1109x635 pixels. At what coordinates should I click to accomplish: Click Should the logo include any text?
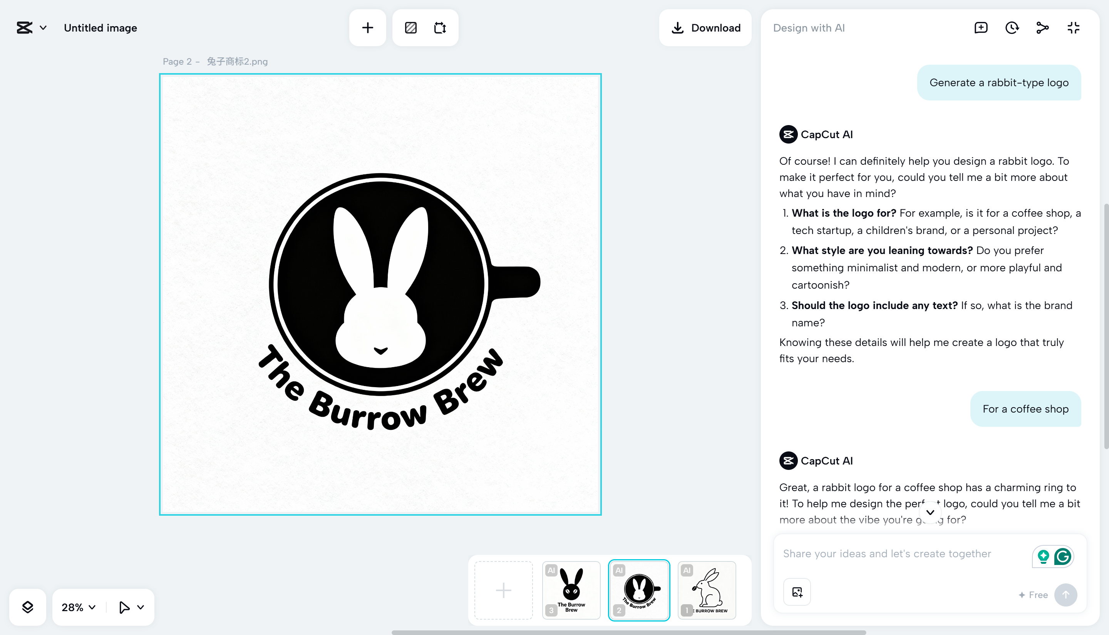tap(874, 305)
